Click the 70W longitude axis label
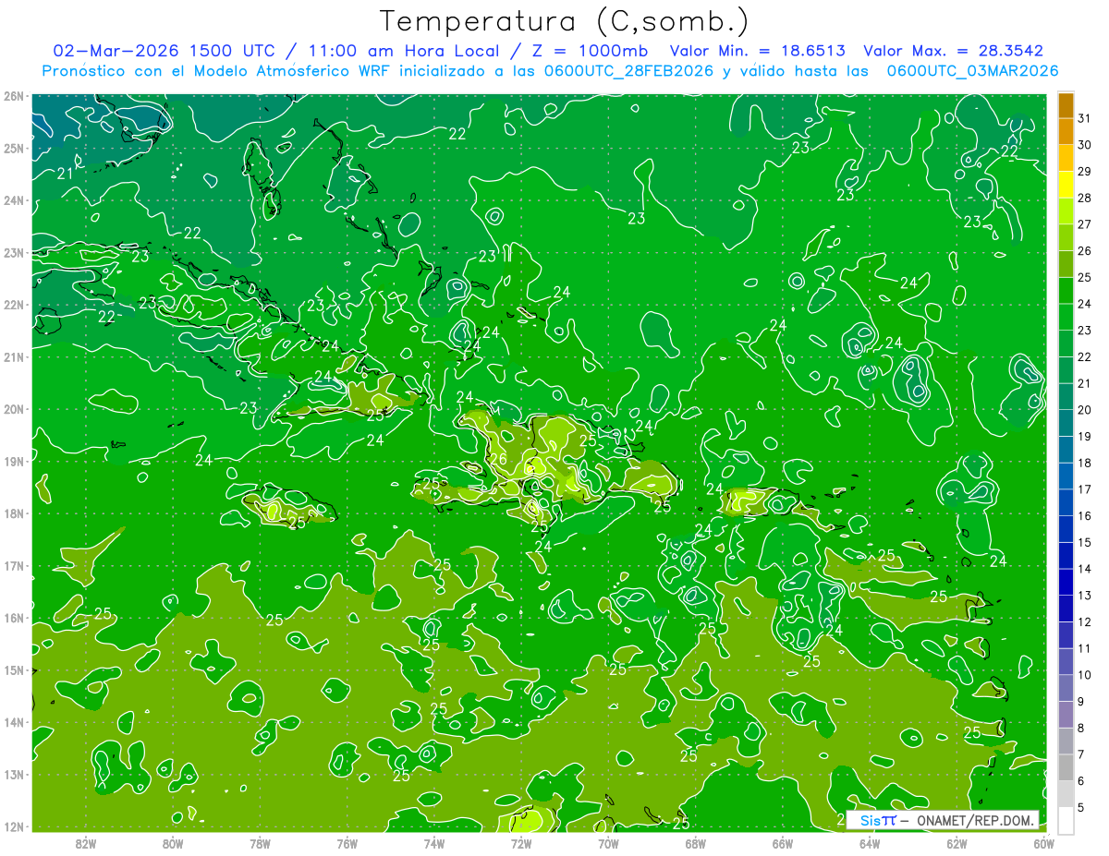Viewport: 1109px width, 856px height. 608,842
